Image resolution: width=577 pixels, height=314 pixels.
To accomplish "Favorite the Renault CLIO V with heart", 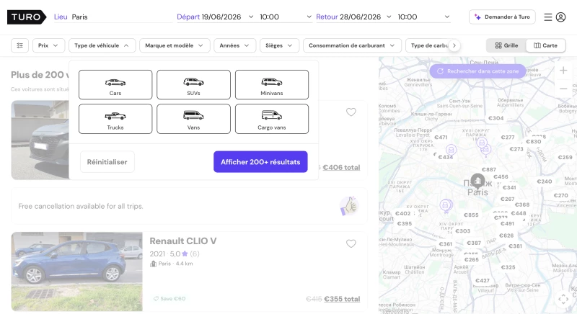I will click(x=351, y=244).
